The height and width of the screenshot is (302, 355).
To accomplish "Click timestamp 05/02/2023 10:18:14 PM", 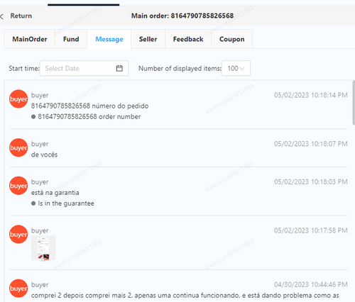I will point(311,95).
